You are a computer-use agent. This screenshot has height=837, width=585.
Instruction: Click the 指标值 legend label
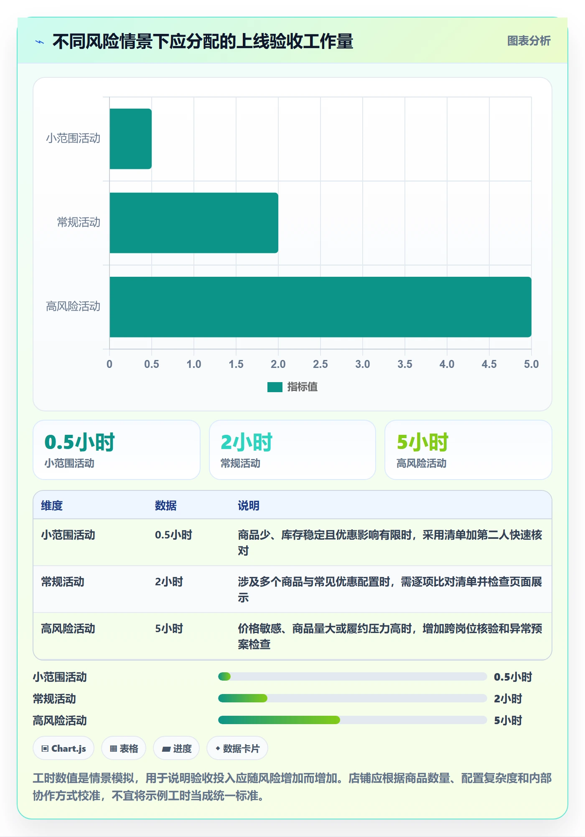[x=302, y=387]
